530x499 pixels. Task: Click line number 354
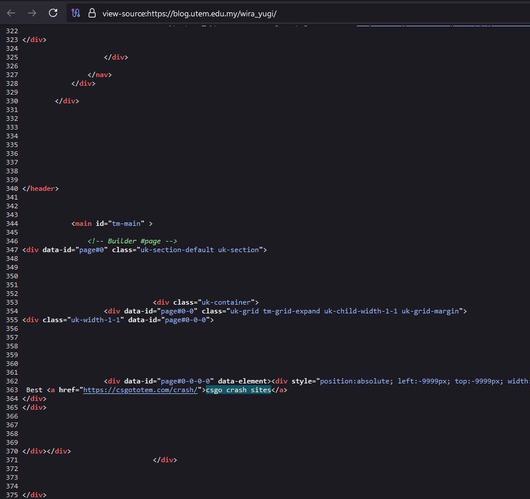coord(12,311)
